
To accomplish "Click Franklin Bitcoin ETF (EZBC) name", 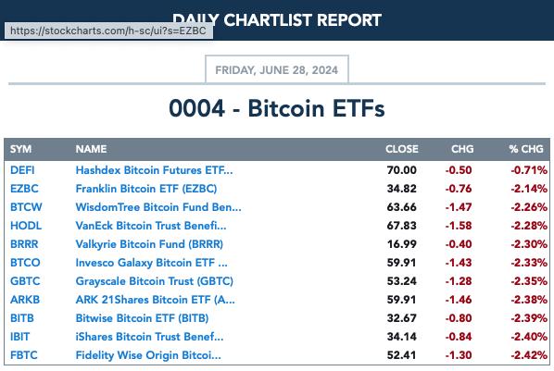I will [x=146, y=189].
